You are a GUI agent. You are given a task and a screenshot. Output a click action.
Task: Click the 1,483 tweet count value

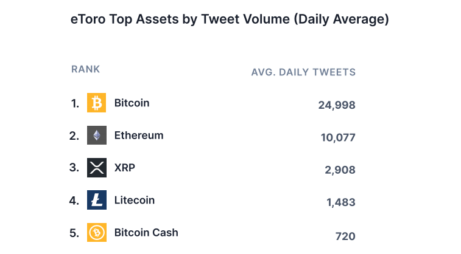point(341,202)
